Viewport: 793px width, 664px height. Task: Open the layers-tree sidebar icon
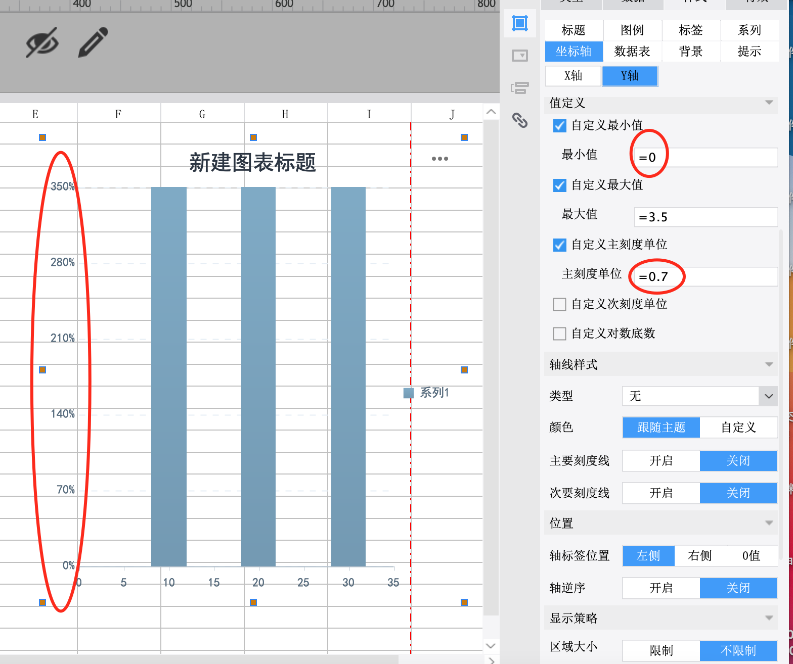pyautogui.click(x=520, y=88)
